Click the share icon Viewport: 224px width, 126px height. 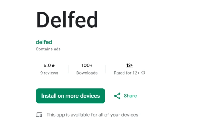(x=117, y=96)
